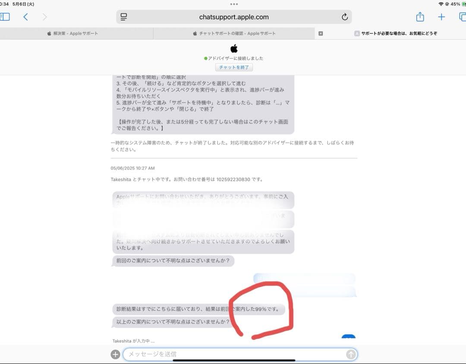Tap the 前回のご案内について不明な点 message bubble
466x364 pixels.
(x=173, y=260)
